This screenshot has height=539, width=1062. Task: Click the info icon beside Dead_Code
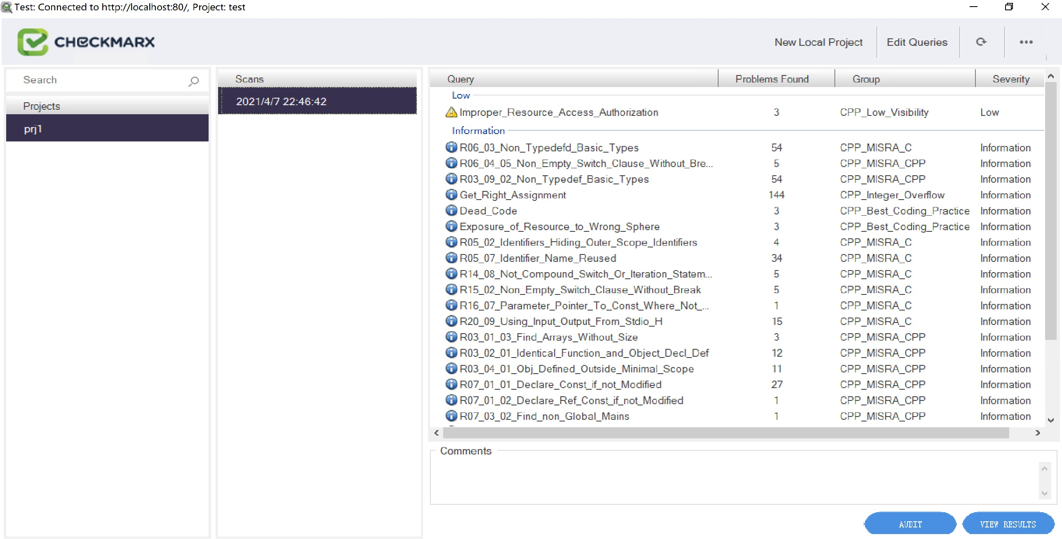[x=451, y=210]
